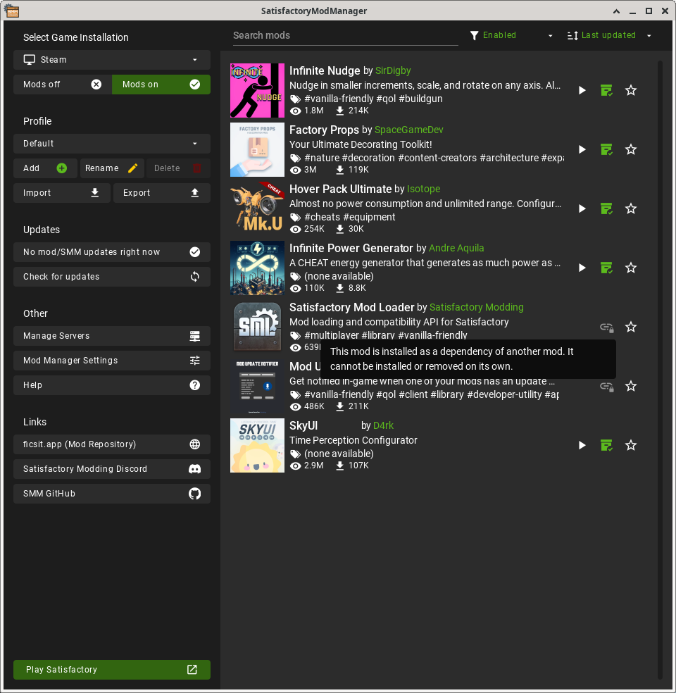Open Mod Update Notifier thumbnail

[257, 386]
